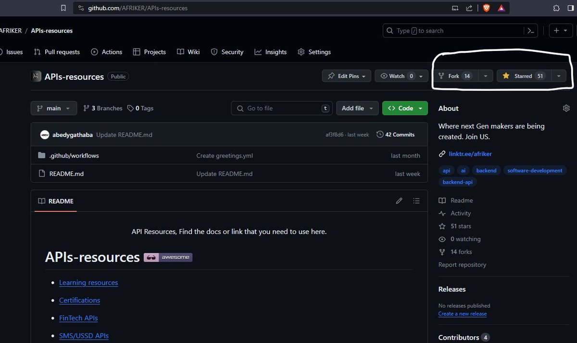Open the linktr.ee/afriker link

[470, 154]
